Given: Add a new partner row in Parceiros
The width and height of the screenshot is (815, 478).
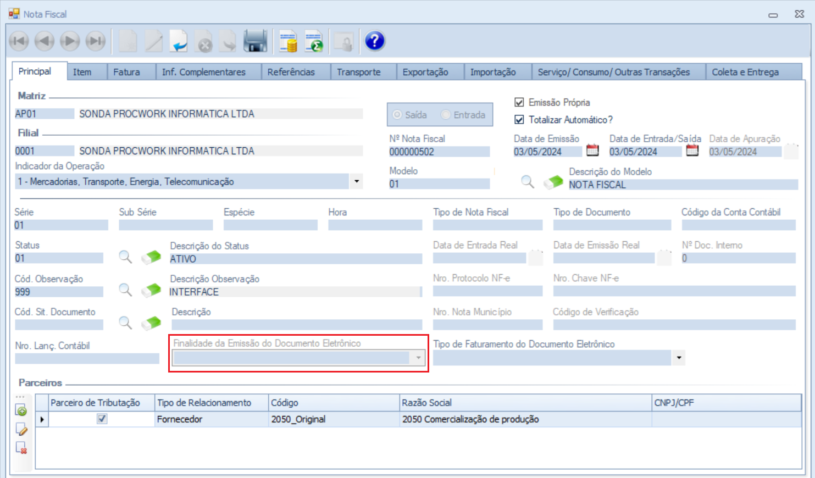Looking at the screenshot, I should [x=21, y=411].
